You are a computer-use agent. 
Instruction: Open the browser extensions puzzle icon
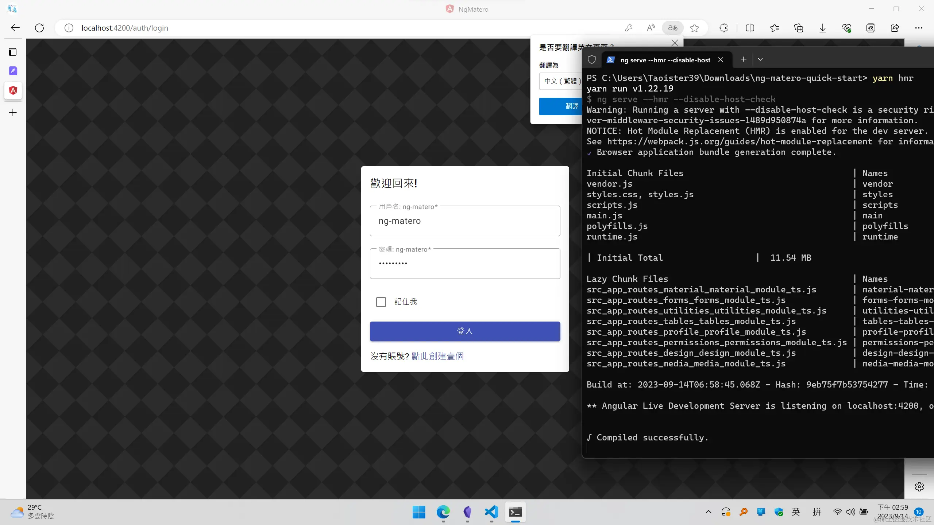tap(724, 28)
